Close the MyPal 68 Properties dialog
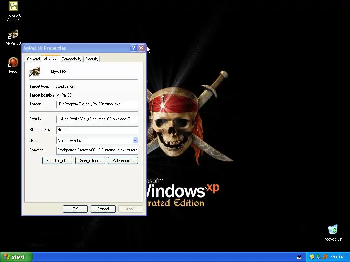The width and height of the screenshot is (350, 262). click(141, 48)
